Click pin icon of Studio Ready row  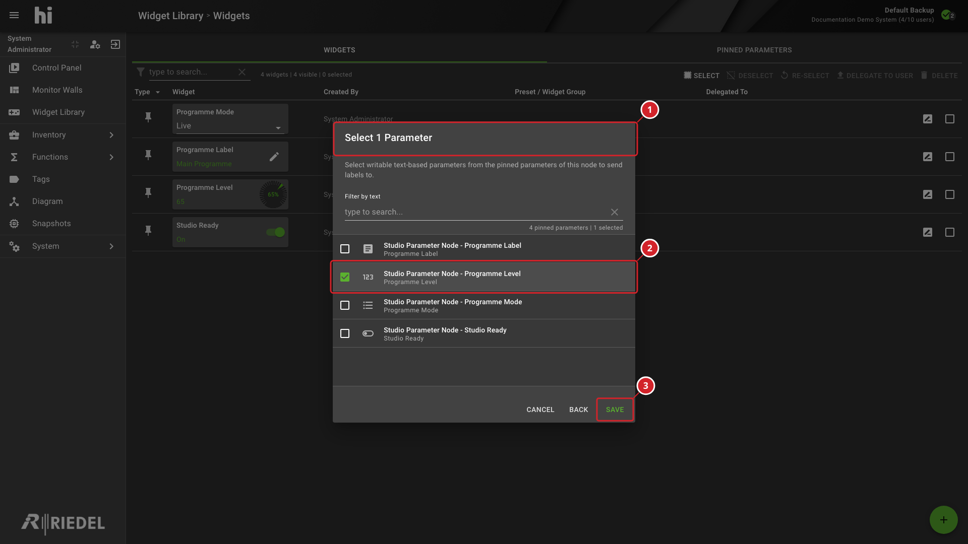coord(148,231)
